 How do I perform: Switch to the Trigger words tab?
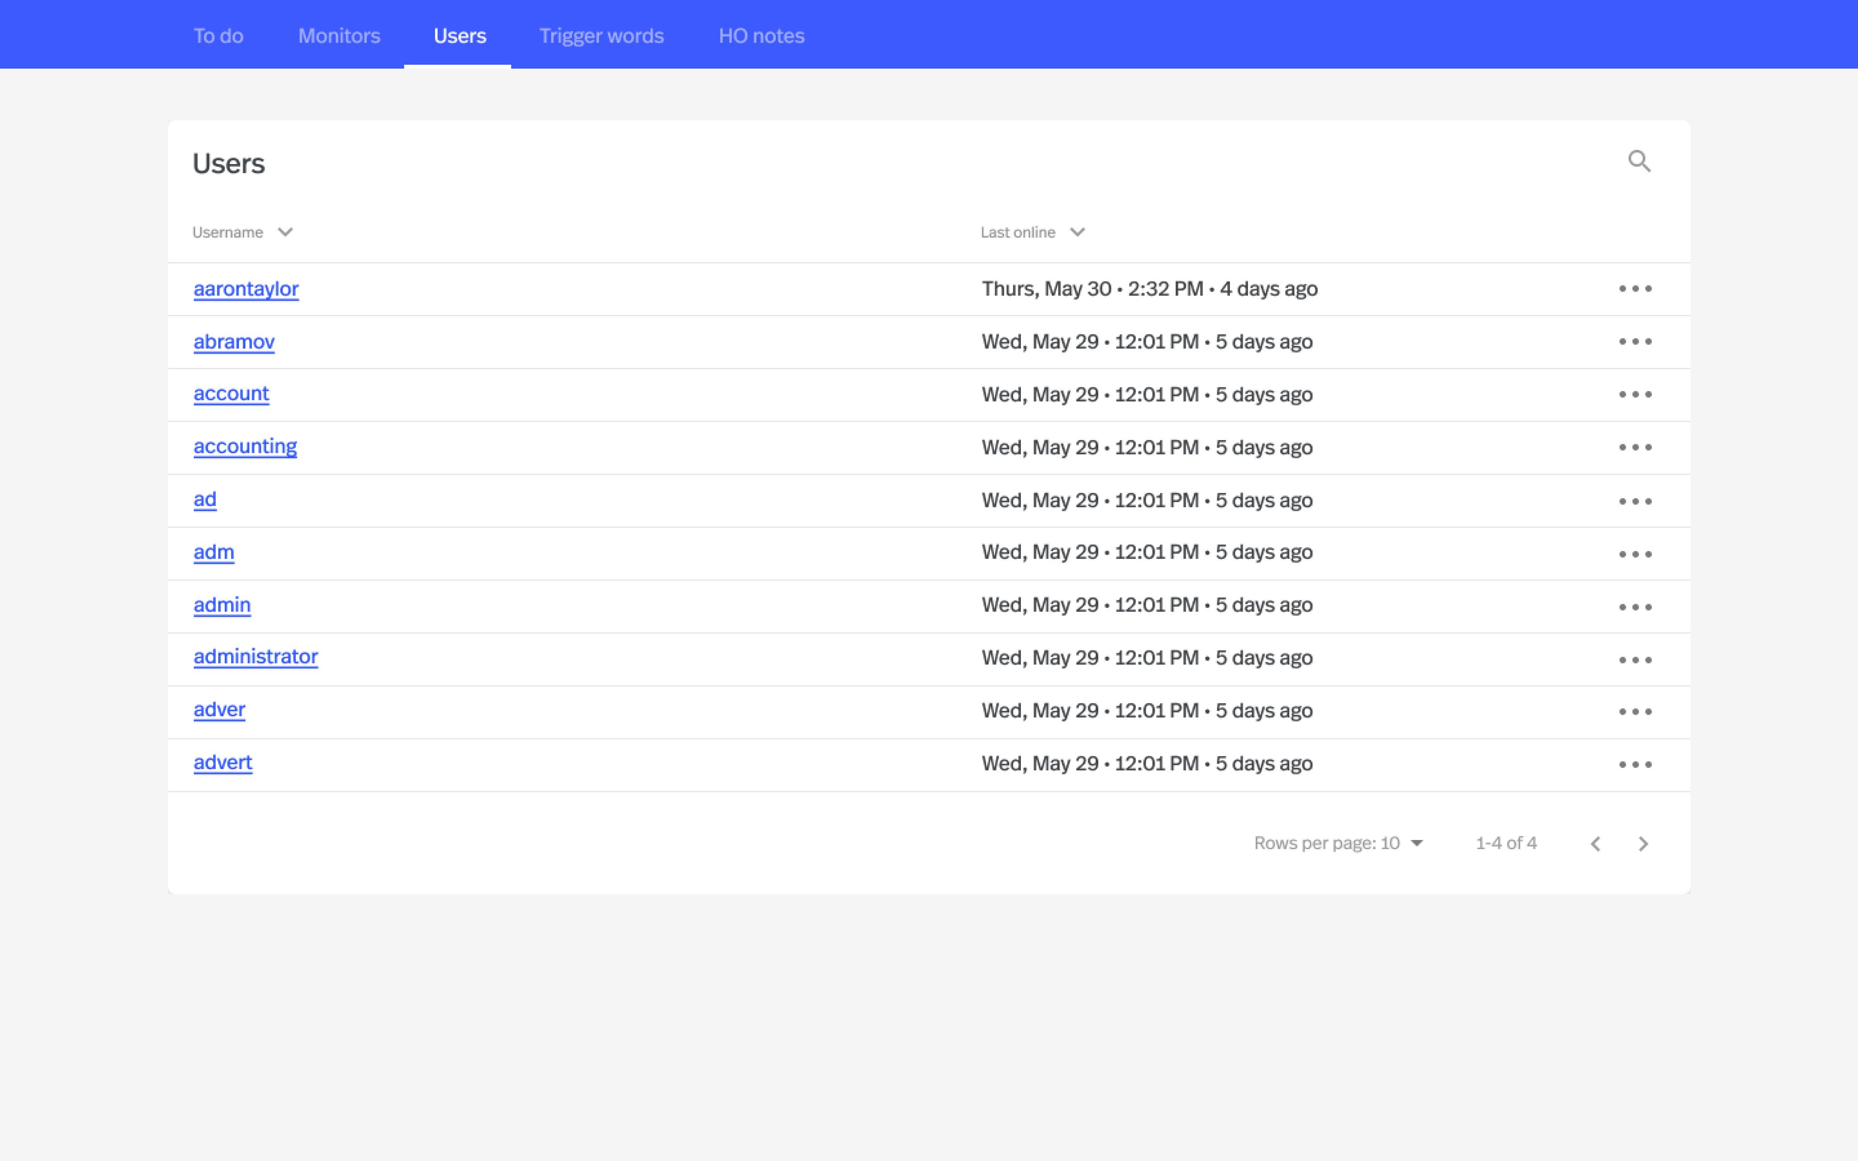tap(601, 36)
